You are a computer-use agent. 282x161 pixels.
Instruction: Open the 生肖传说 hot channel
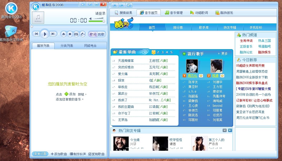tap(246, 41)
